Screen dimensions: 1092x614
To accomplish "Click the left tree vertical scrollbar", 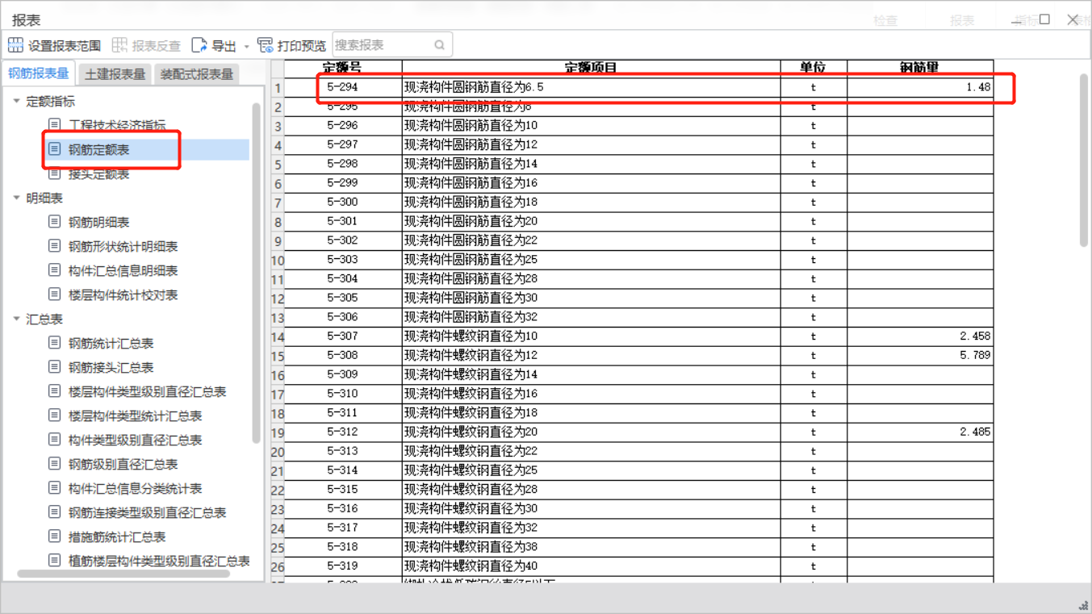I will [x=257, y=274].
